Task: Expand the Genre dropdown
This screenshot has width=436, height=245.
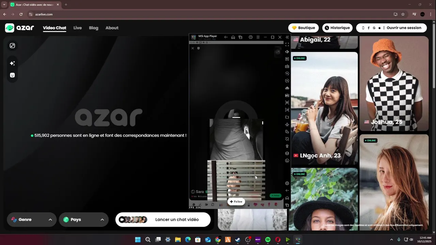Action: [x=32, y=219]
